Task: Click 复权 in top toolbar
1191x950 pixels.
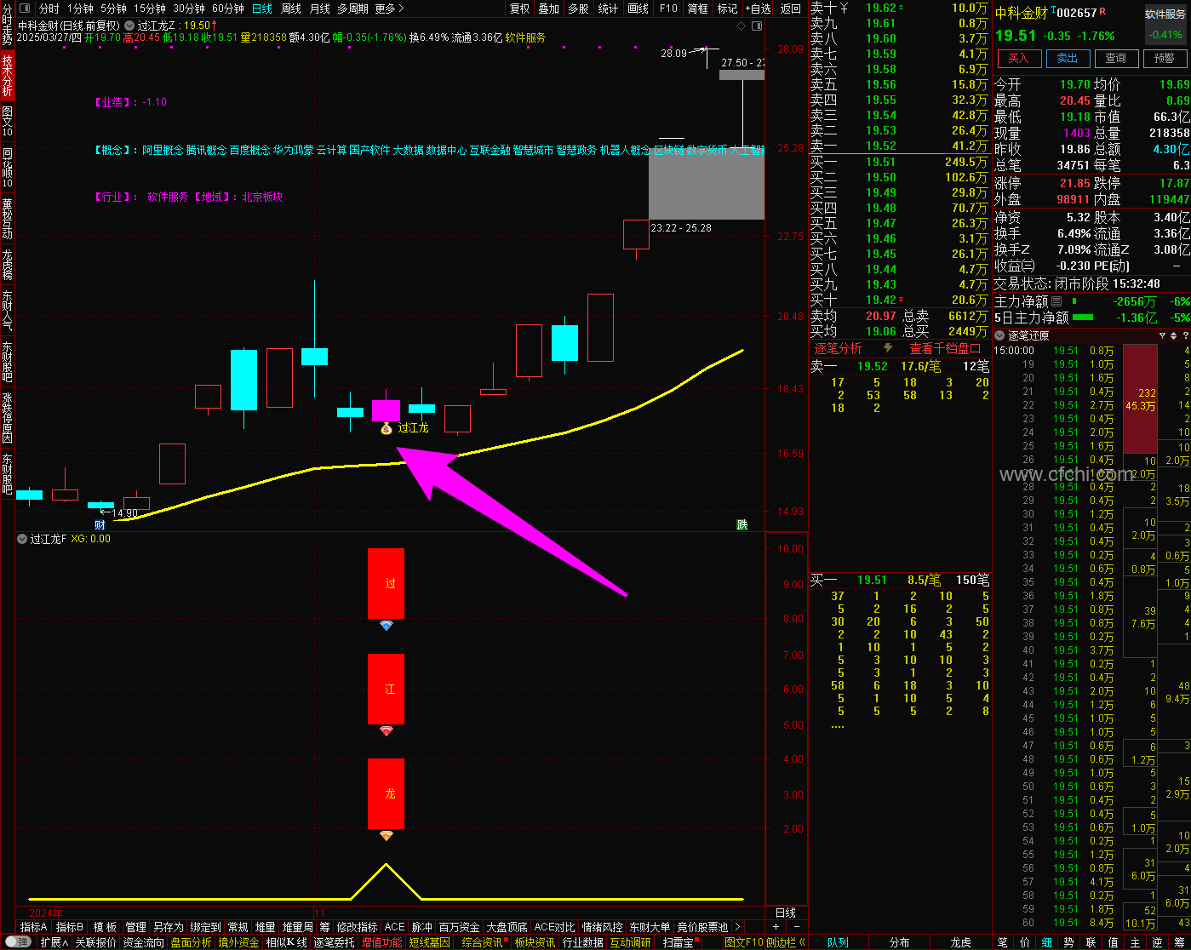Action: (x=519, y=9)
